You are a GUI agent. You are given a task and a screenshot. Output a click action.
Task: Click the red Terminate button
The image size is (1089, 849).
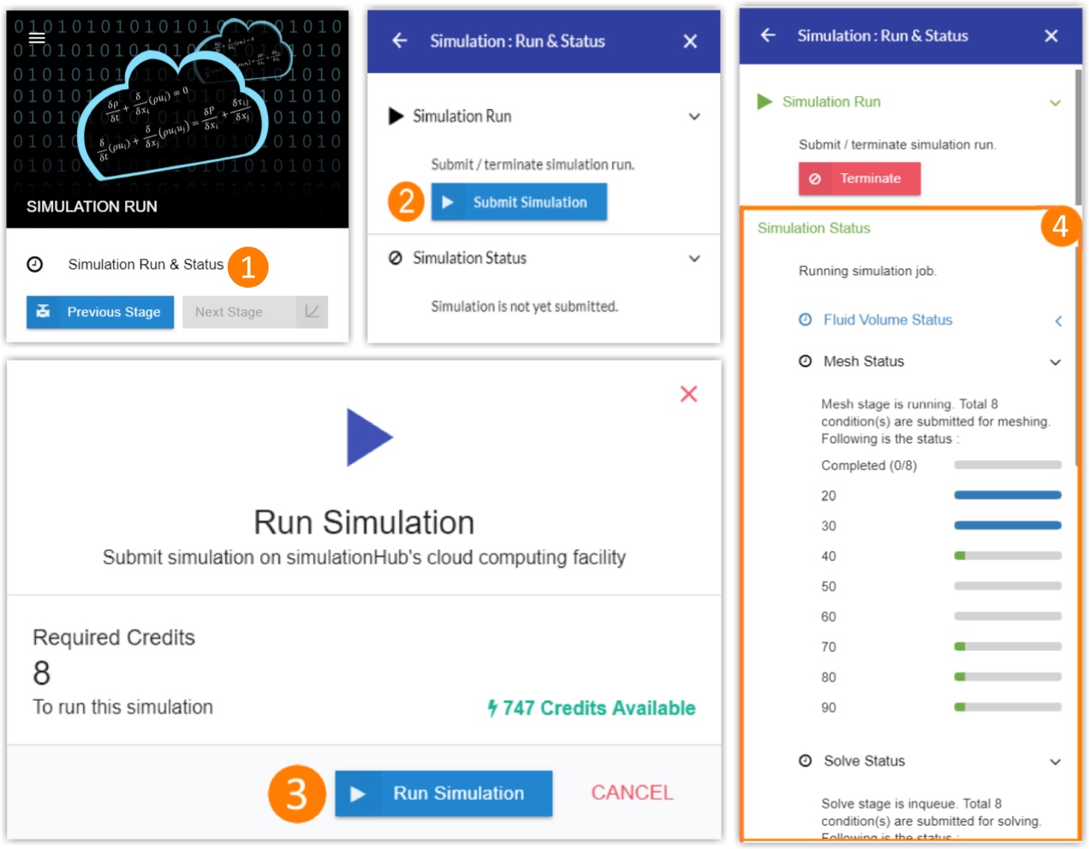(860, 179)
